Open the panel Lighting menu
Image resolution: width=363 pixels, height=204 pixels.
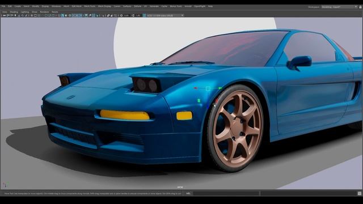coord(25,12)
